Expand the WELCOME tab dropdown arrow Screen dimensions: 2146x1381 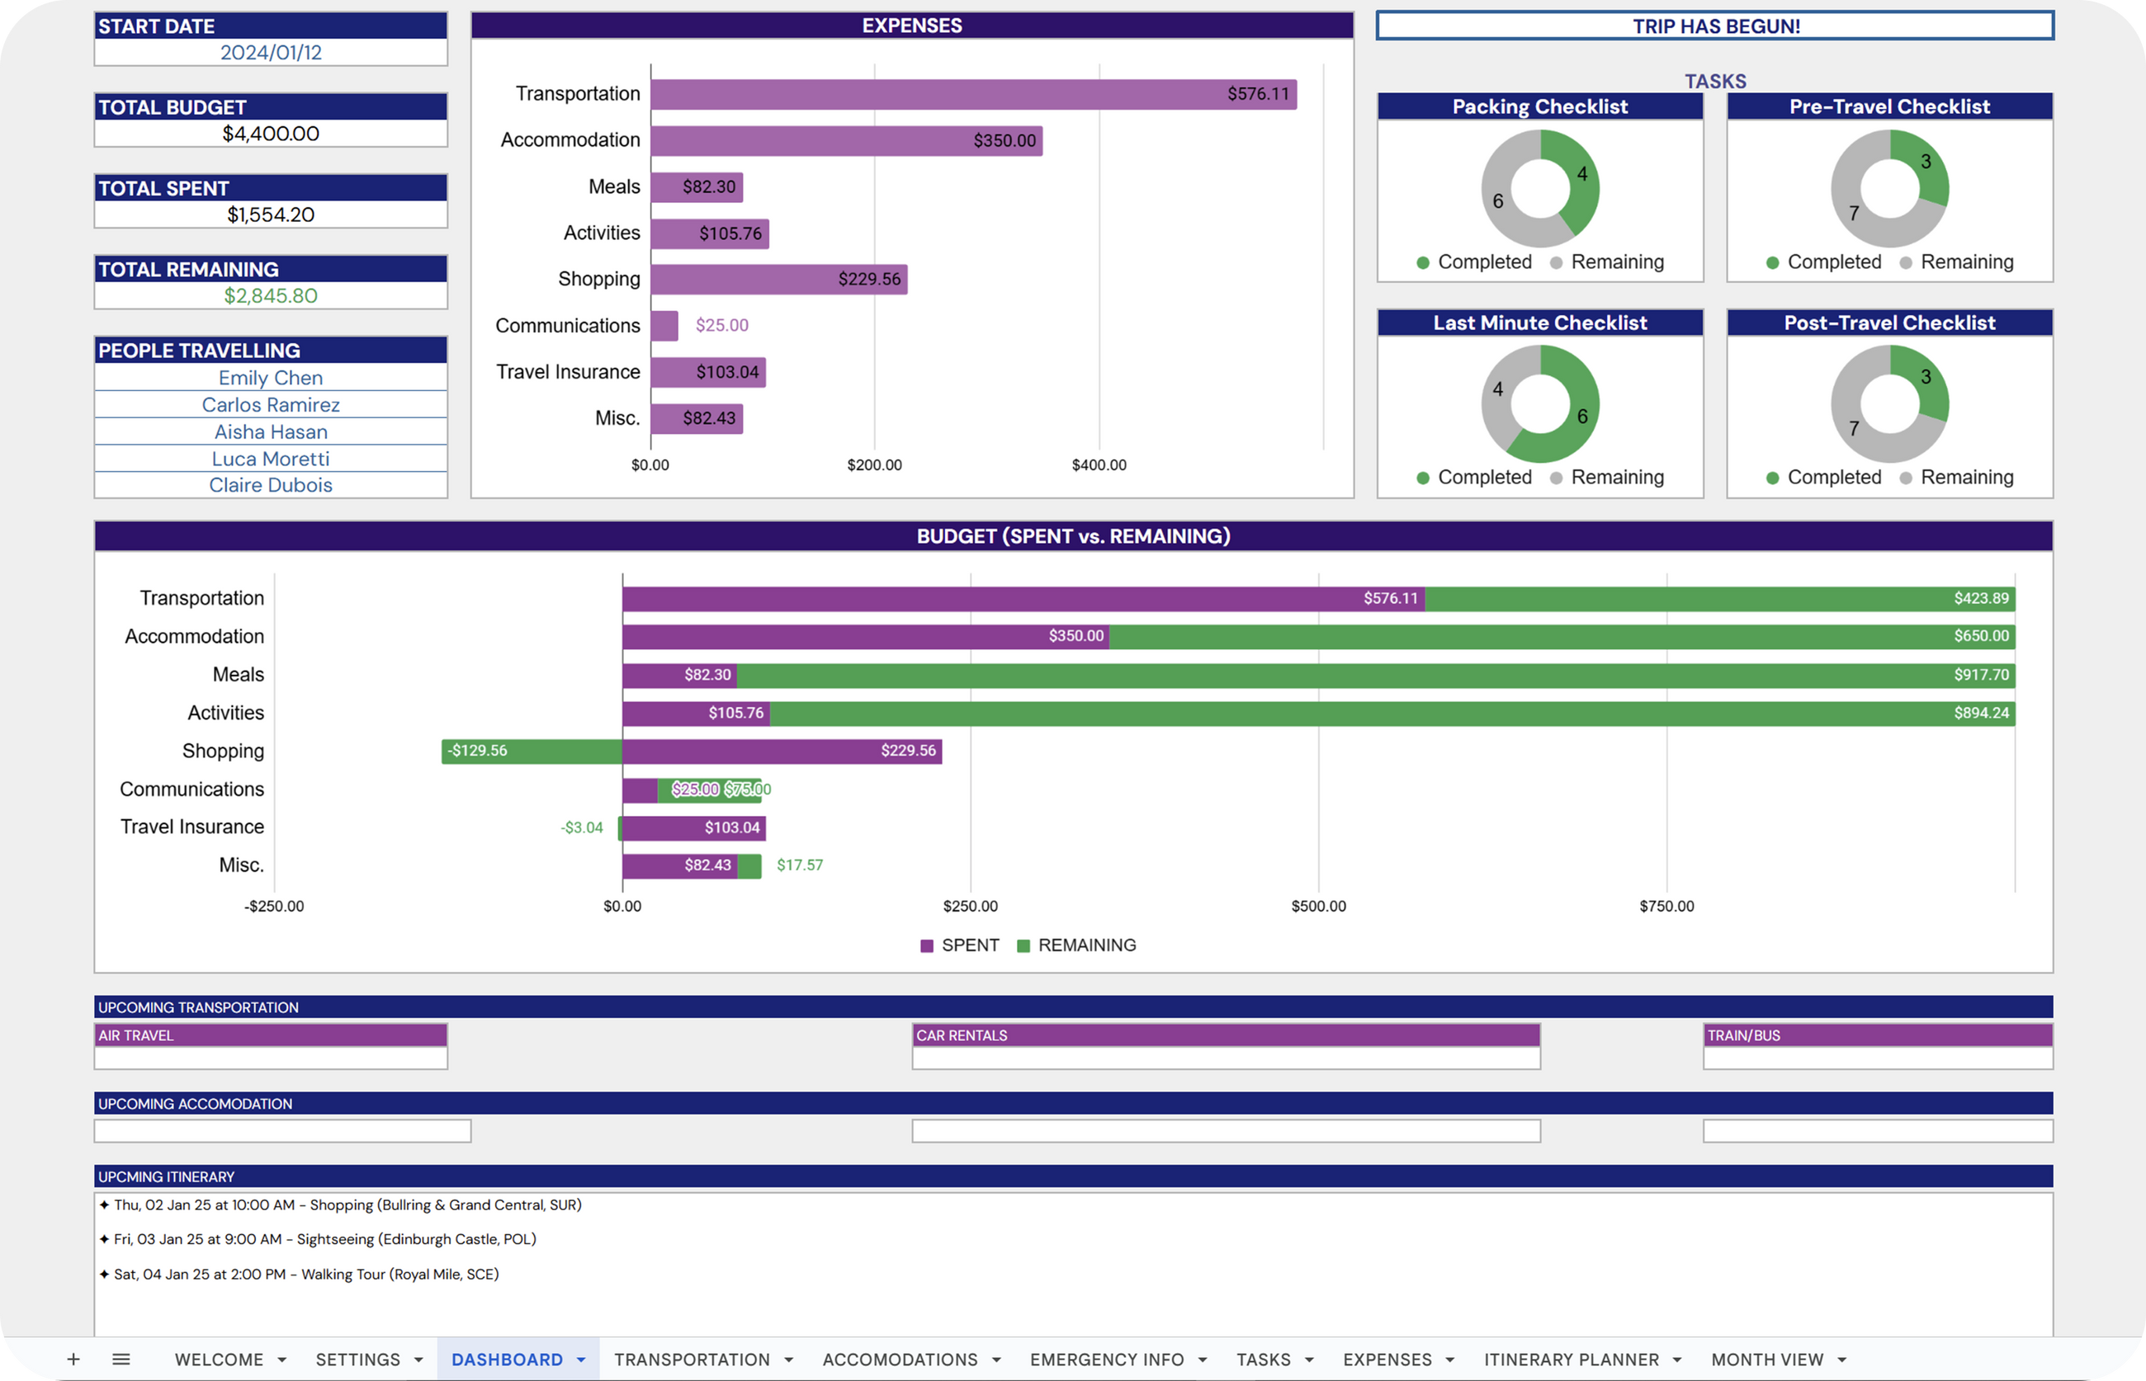point(281,1360)
